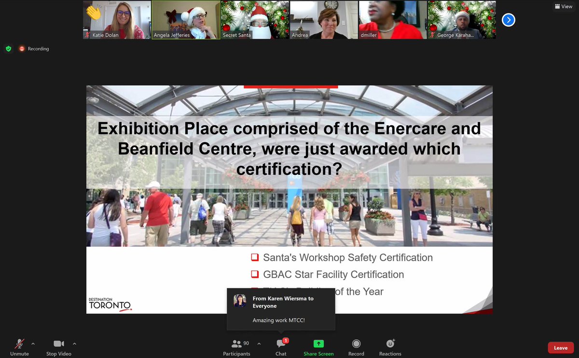Click the 'Amazing work MTCC!' message text
This screenshot has height=358, width=579.
click(278, 320)
